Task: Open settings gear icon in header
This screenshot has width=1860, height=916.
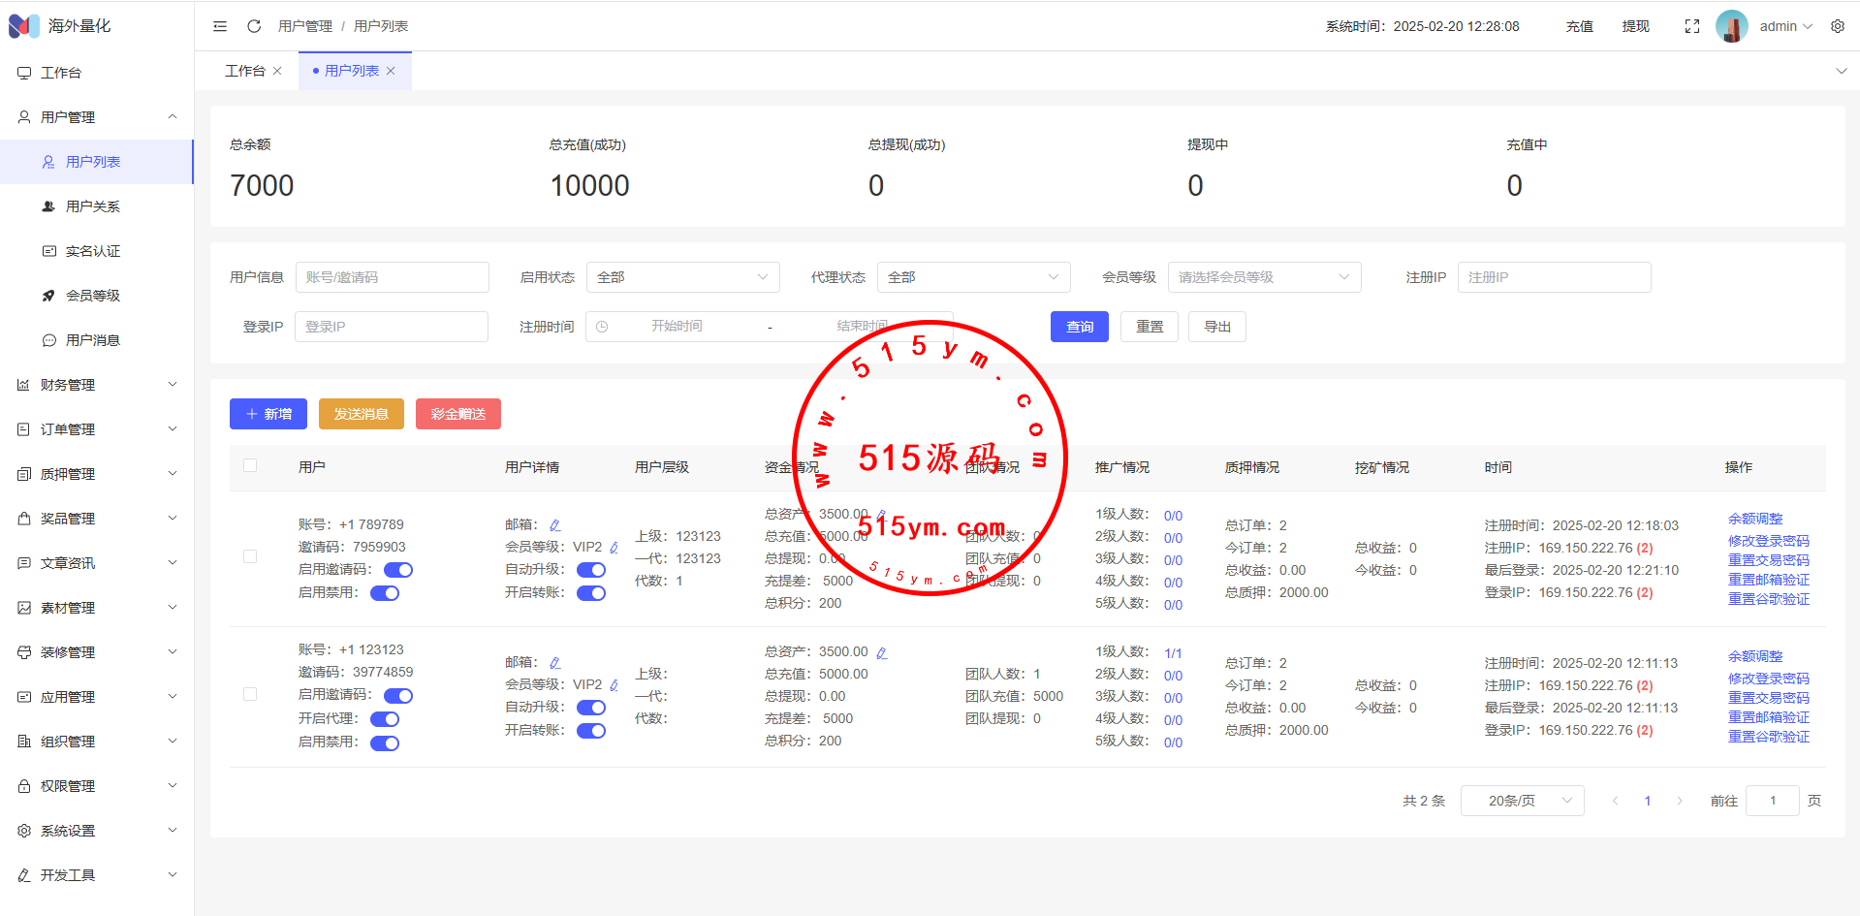Action: pos(1837,26)
